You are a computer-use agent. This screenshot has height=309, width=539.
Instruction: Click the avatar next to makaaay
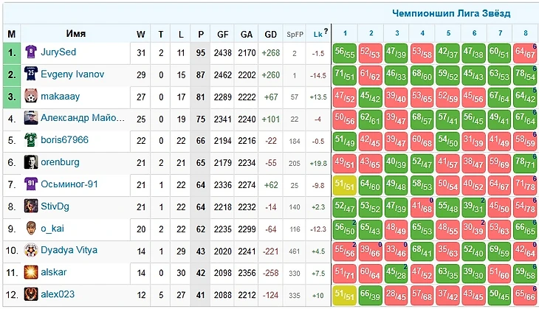click(30, 97)
